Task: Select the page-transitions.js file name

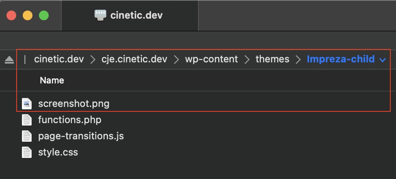Action: pos(81,136)
